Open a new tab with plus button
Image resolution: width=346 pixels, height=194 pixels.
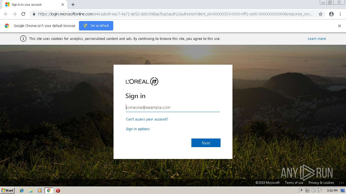click(73, 5)
